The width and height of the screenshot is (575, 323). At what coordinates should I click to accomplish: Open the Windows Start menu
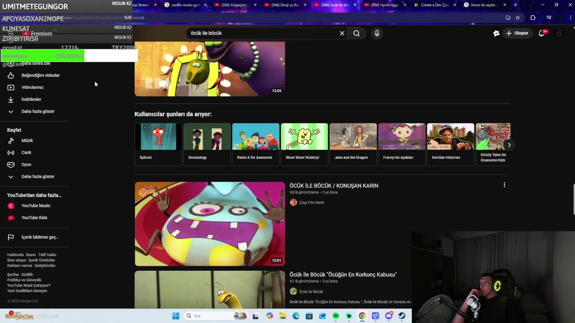(x=176, y=316)
